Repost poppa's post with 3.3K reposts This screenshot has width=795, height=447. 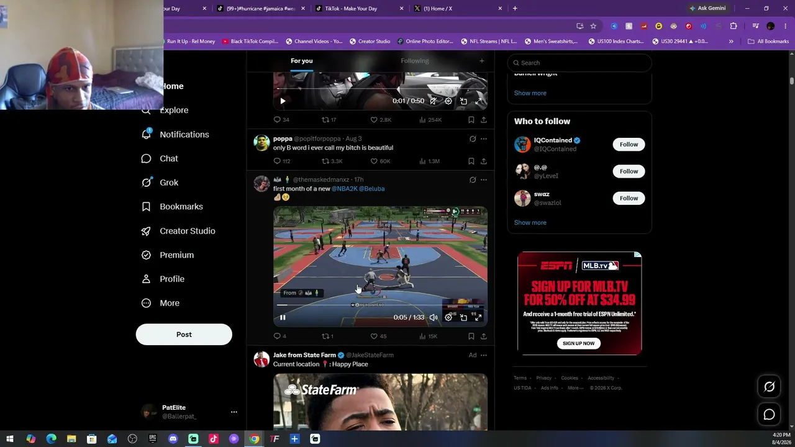click(332, 161)
